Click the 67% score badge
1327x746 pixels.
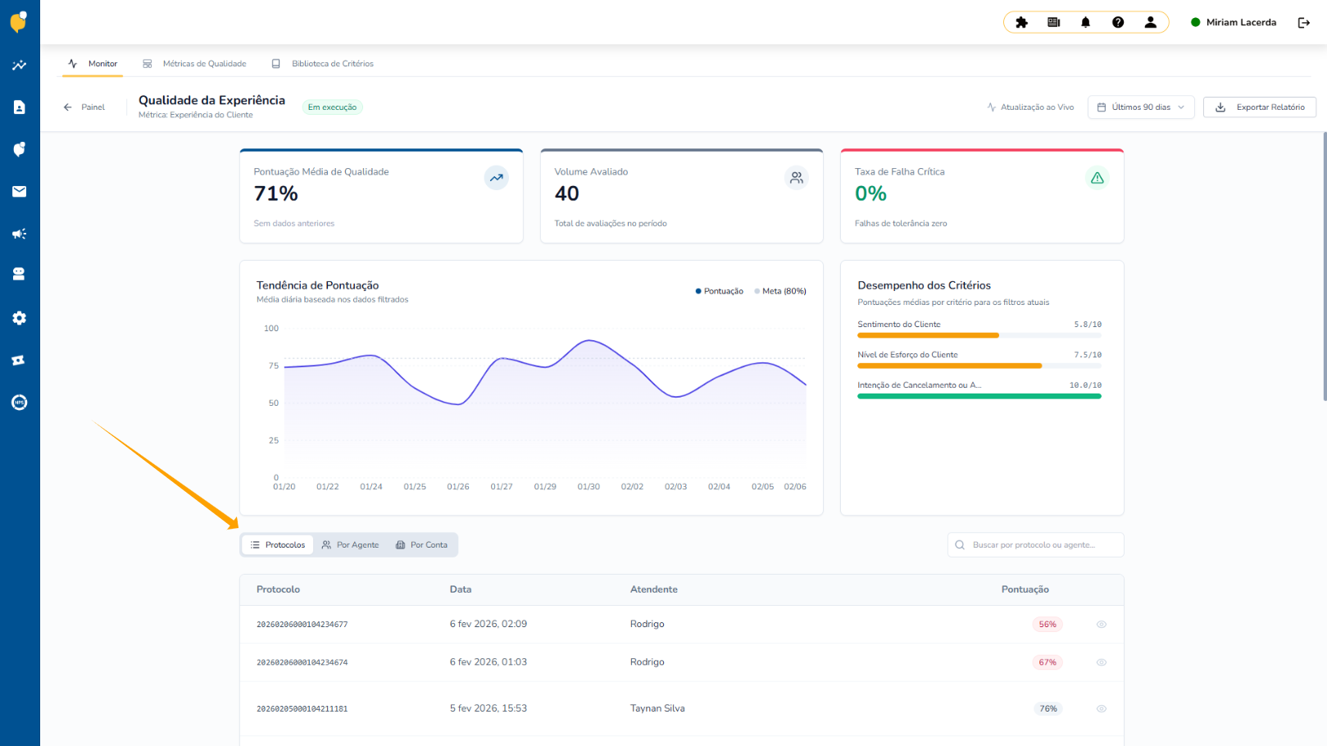click(x=1048, y=662)
